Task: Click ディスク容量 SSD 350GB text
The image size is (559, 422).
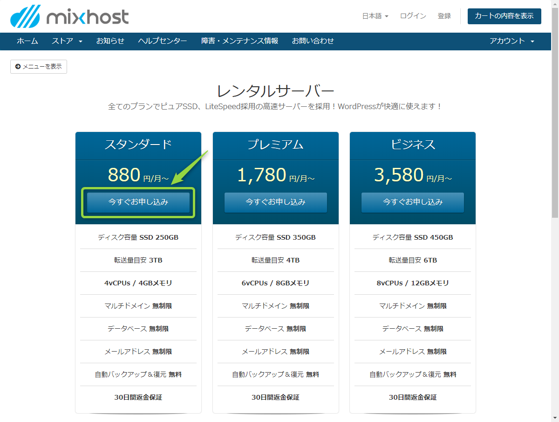Action: (x=276, y=237)
